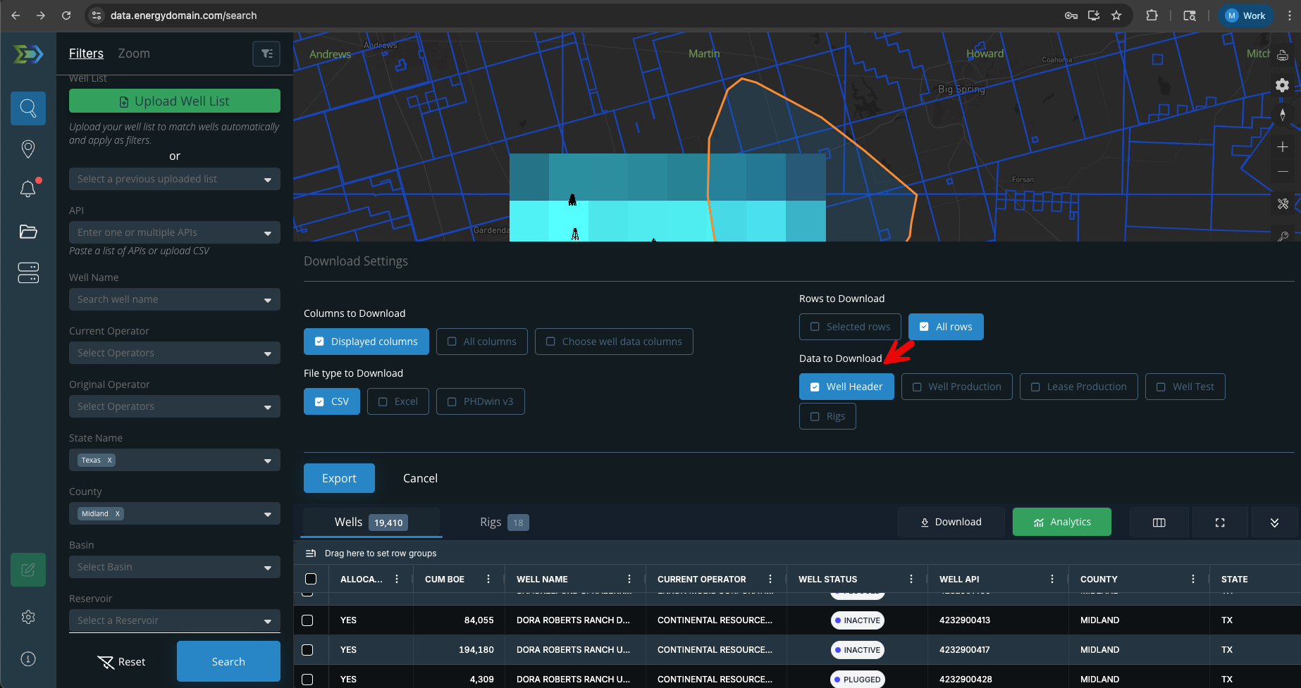Viewport: 1301px width, 688px height.
Task: Expand the Current Operator dropdown
Action: coord(267,354)
